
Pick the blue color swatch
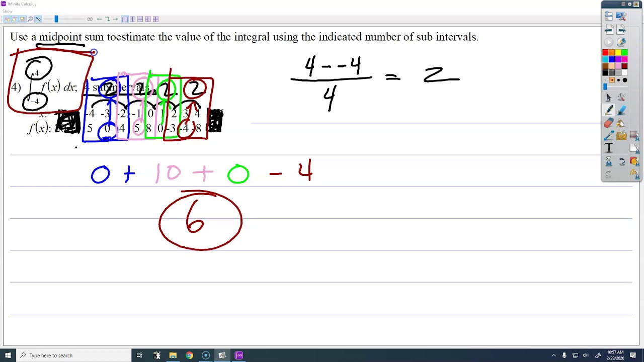tap(612, 59)
